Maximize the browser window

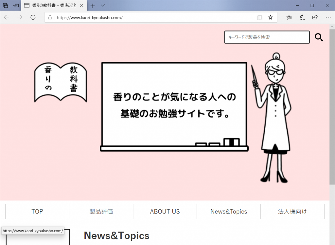(x=312, y=6)
